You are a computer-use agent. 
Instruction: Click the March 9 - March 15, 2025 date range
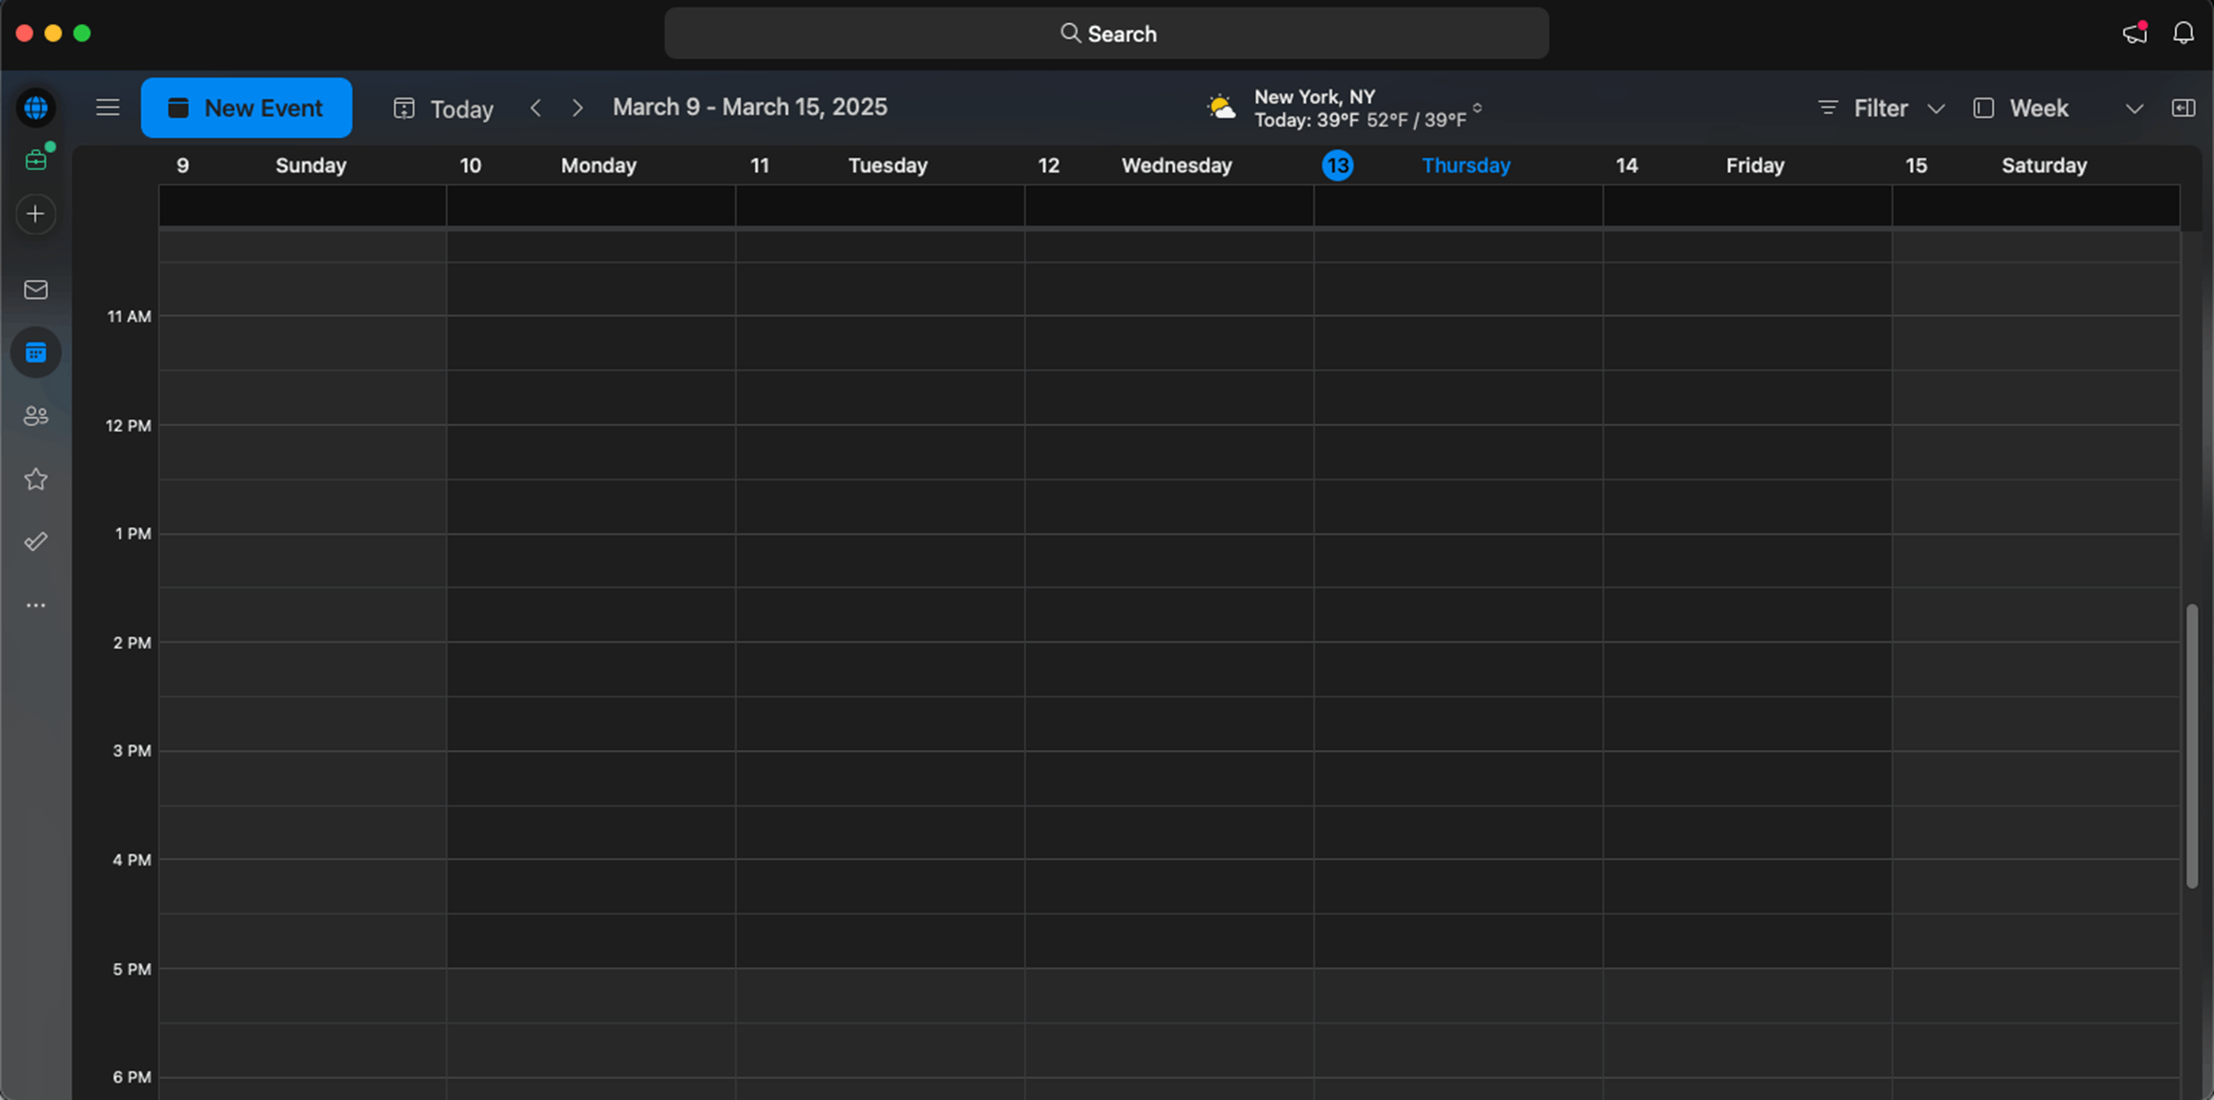pyautogui.click(x=750, y=107)
